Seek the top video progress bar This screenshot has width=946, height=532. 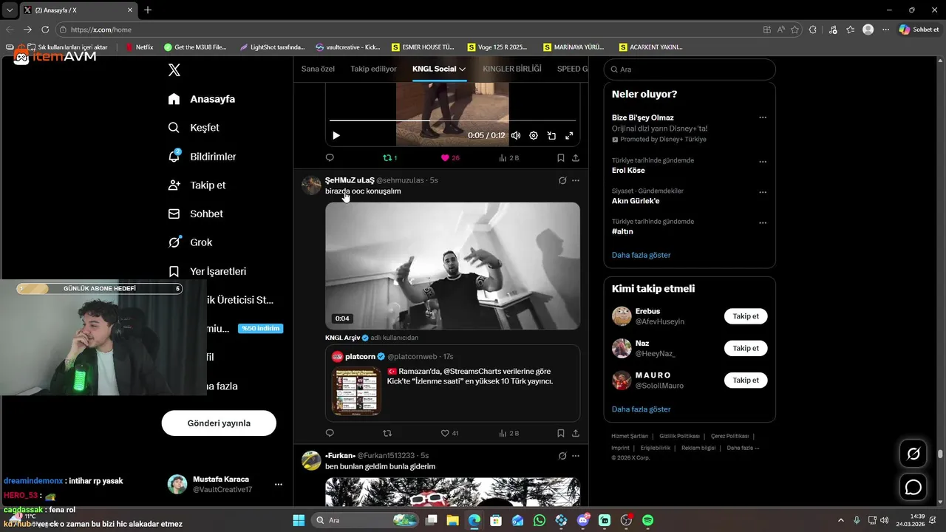click(x=452, y=120)
